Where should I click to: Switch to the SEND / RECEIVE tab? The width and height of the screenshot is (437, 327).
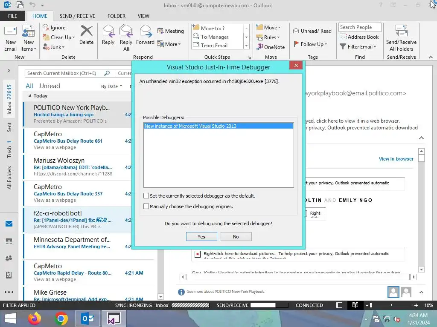click(x=77, y=16)
